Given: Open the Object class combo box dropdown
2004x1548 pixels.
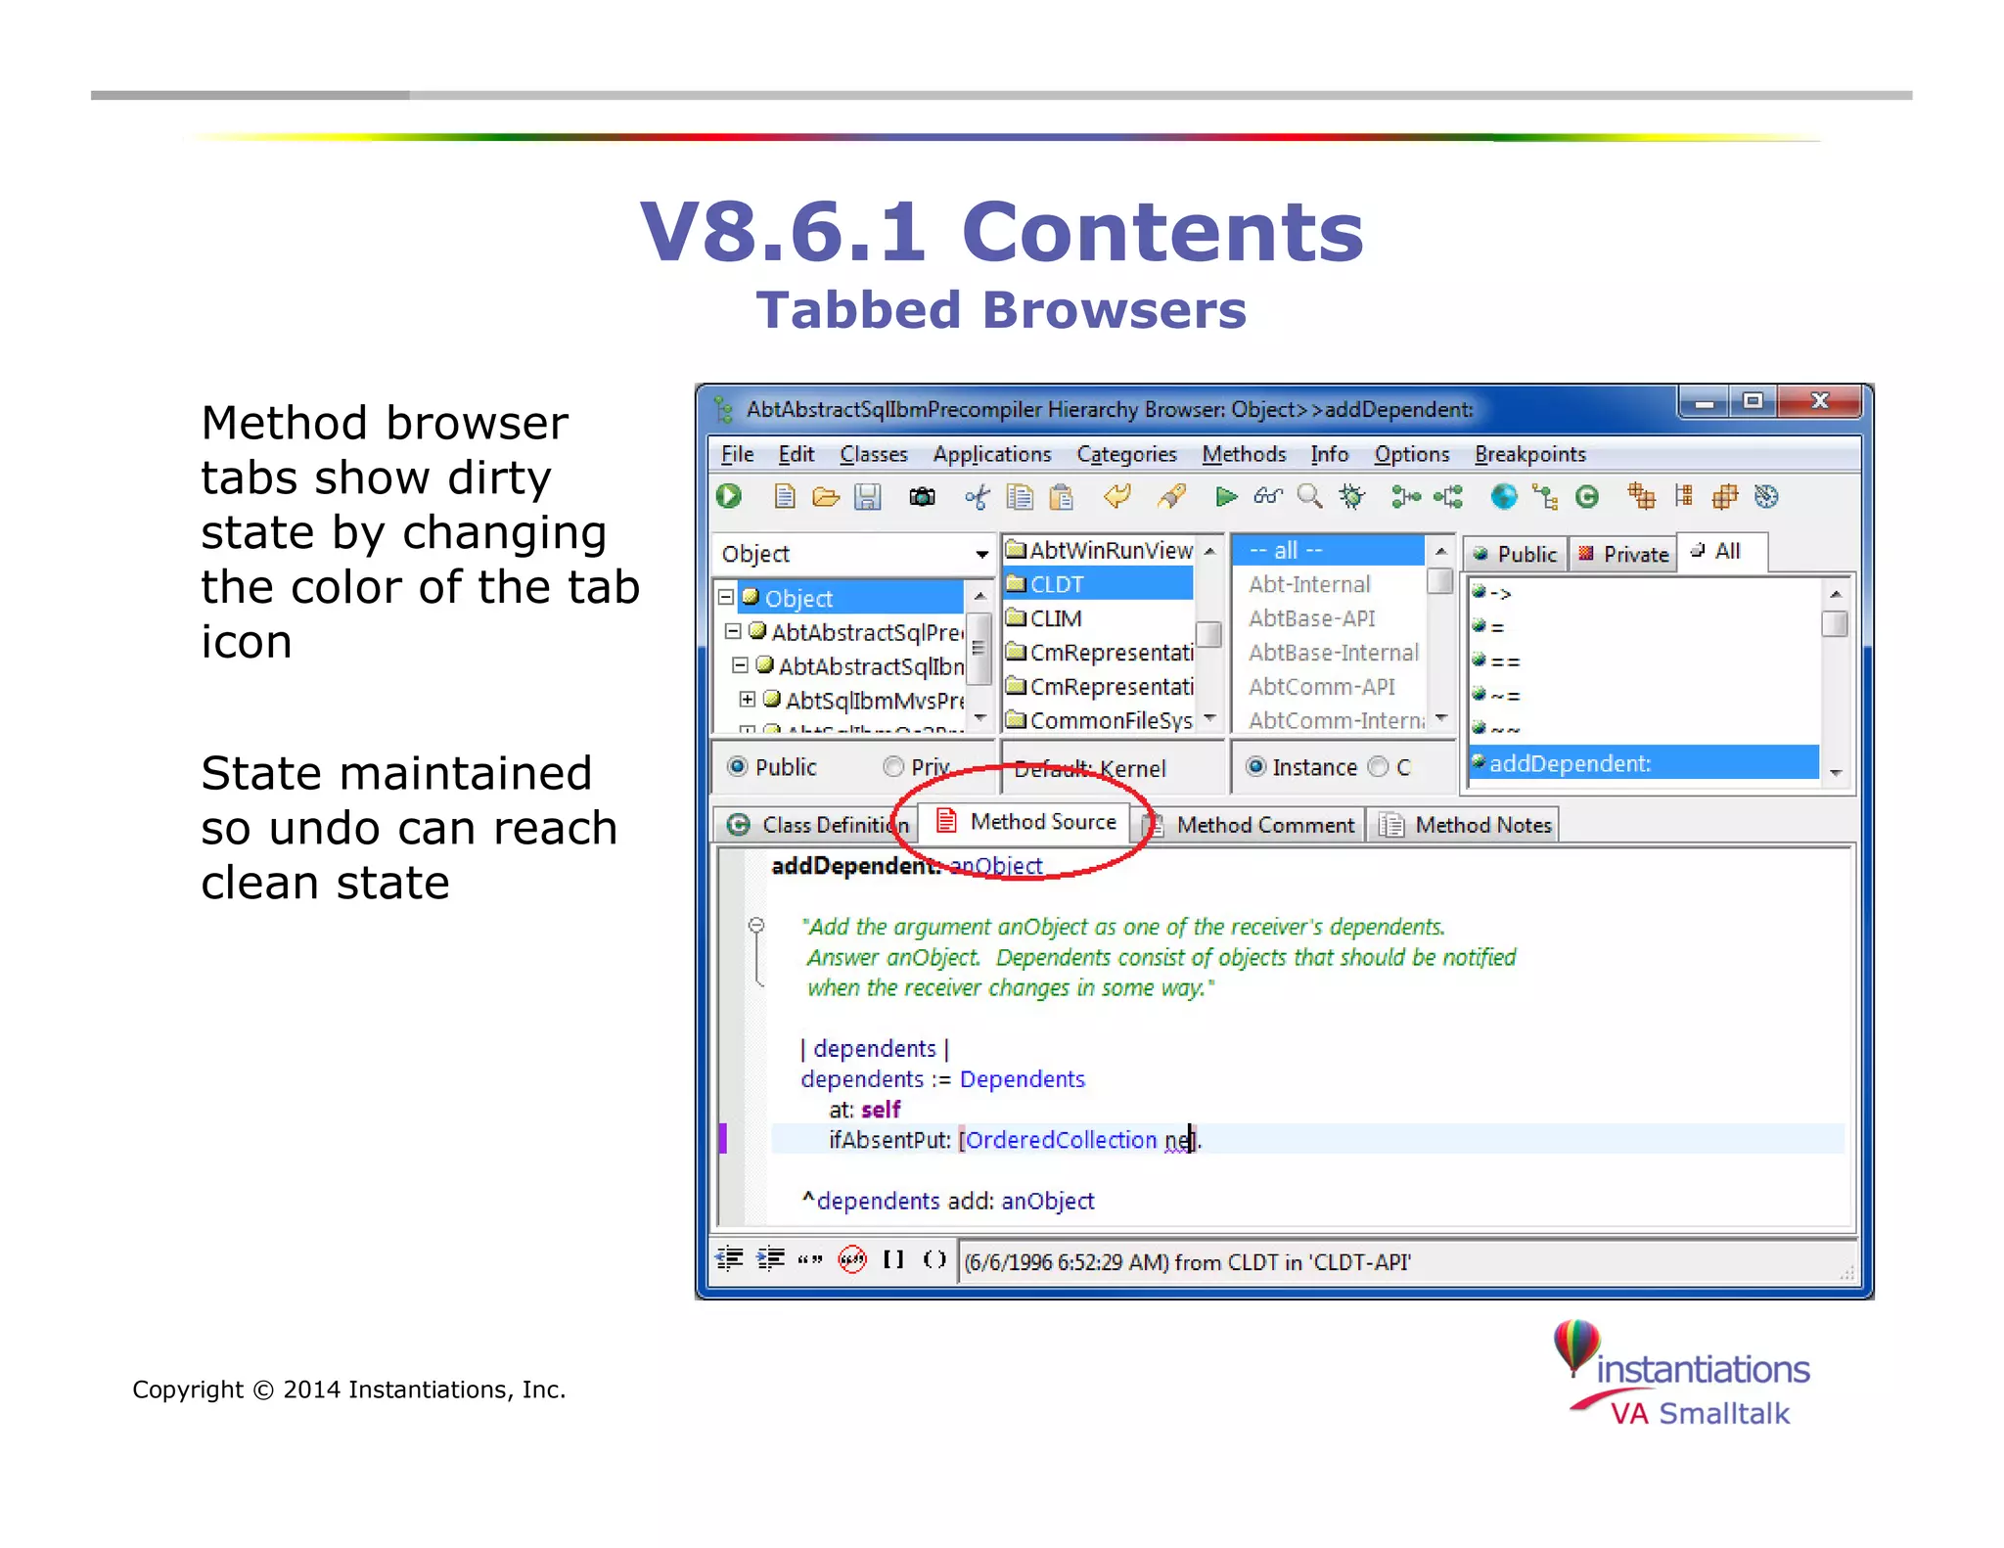Looking at the screenshot, I should pyautogui.click(x=980, y=554).
